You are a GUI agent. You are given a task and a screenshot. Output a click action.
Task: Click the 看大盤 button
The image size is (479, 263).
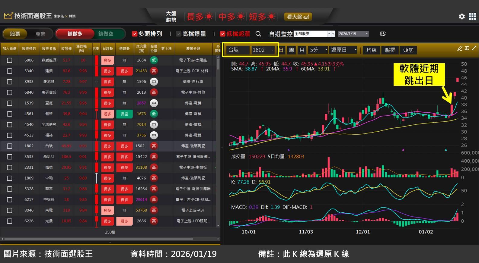click(x=298, y=17)
